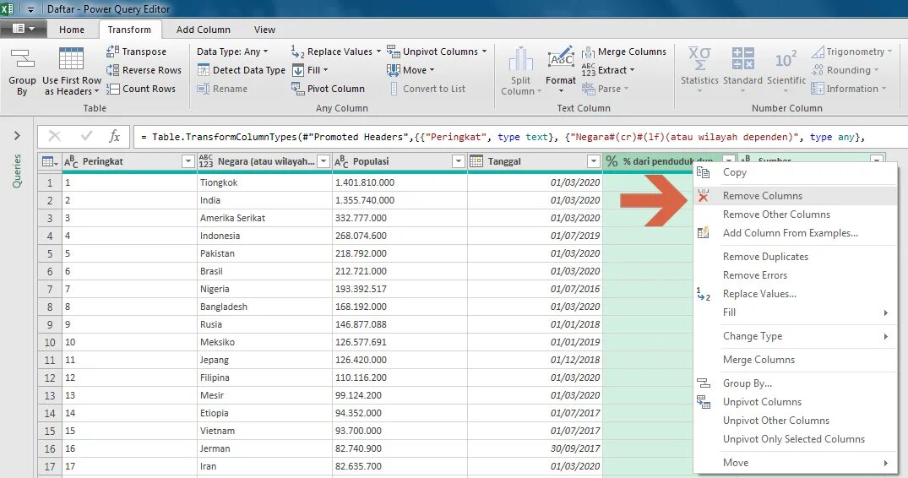Open the Negara column filter dropdown
The height and width of the screenshot is (478, 908).
(x=324, y=161)
